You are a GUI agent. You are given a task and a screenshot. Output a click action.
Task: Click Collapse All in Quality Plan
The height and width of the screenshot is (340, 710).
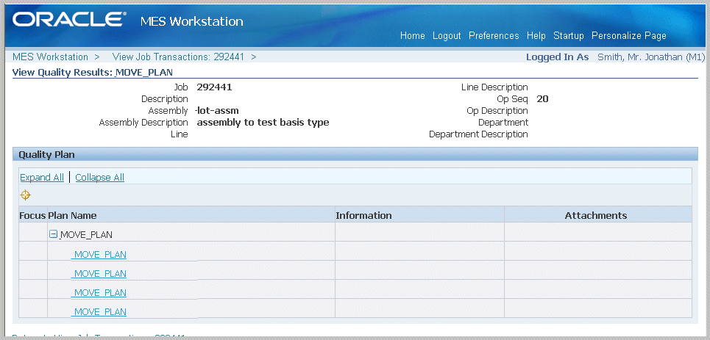click(x=99, y=177)
